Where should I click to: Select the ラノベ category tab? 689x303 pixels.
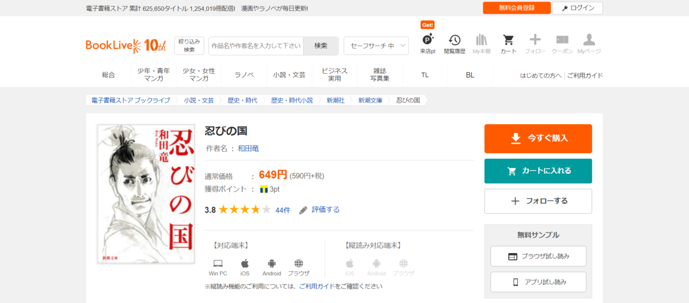point(244,75)
